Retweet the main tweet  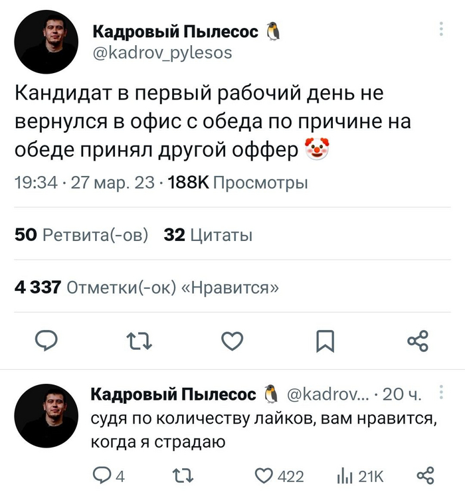click(139, 342)
